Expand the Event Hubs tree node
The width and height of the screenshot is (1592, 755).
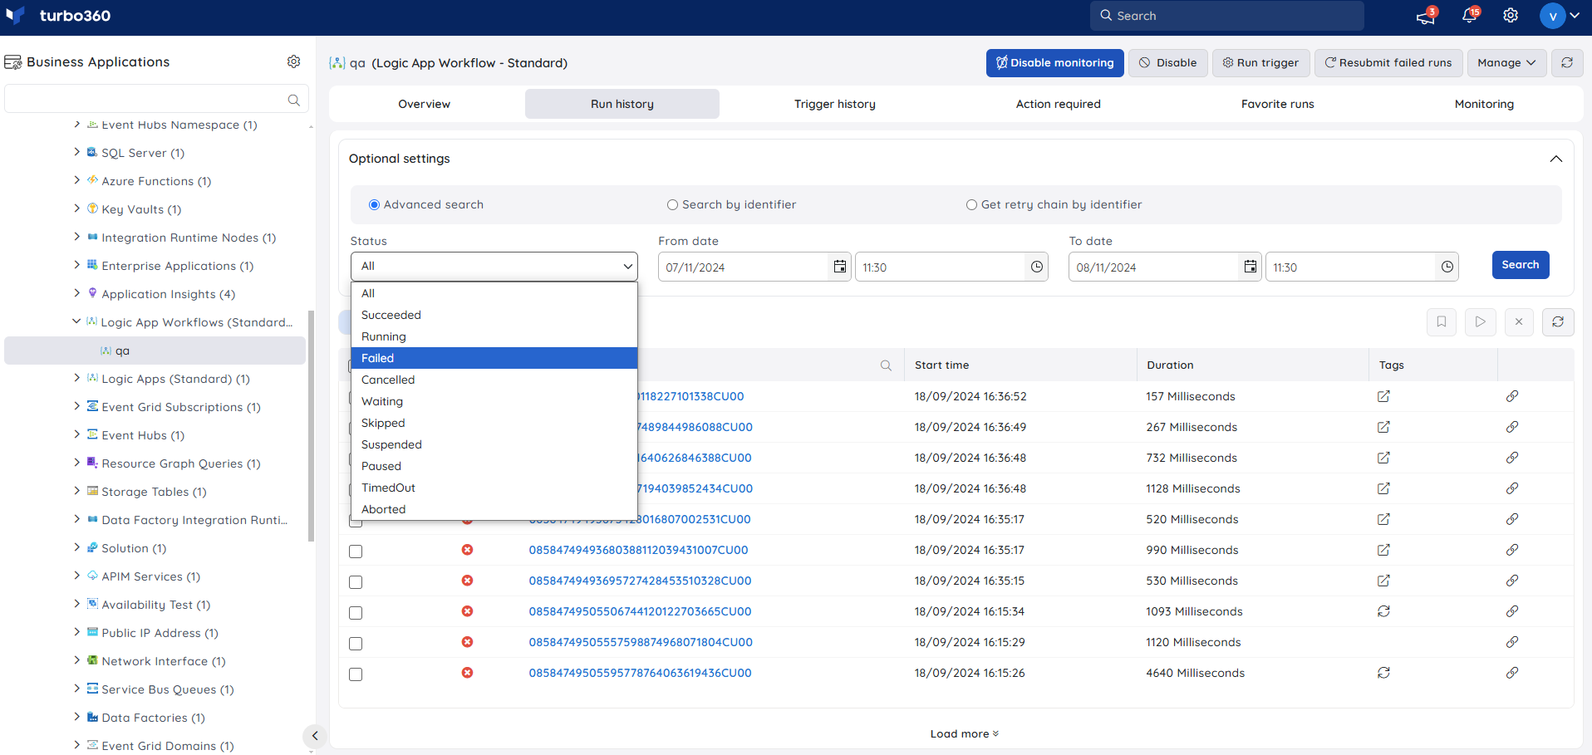point(77,434)
